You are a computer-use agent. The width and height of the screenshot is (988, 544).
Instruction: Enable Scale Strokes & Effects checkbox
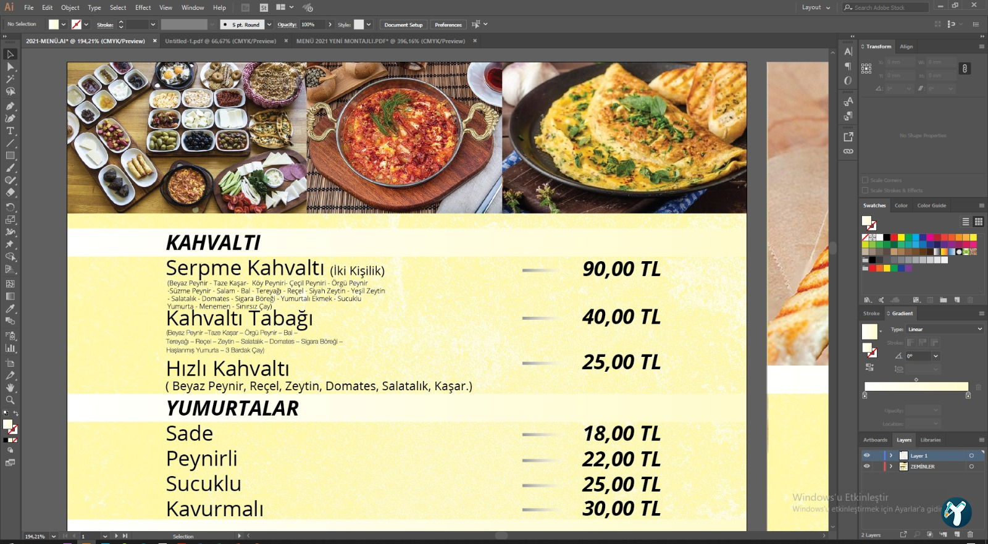pyautogui.click(x=865, y=190)
